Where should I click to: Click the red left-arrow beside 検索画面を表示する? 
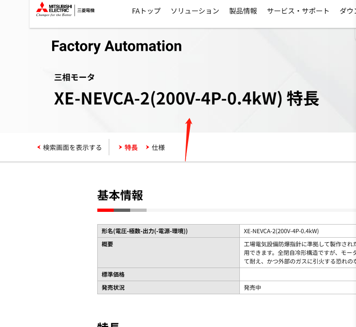(x=39, y=147)
